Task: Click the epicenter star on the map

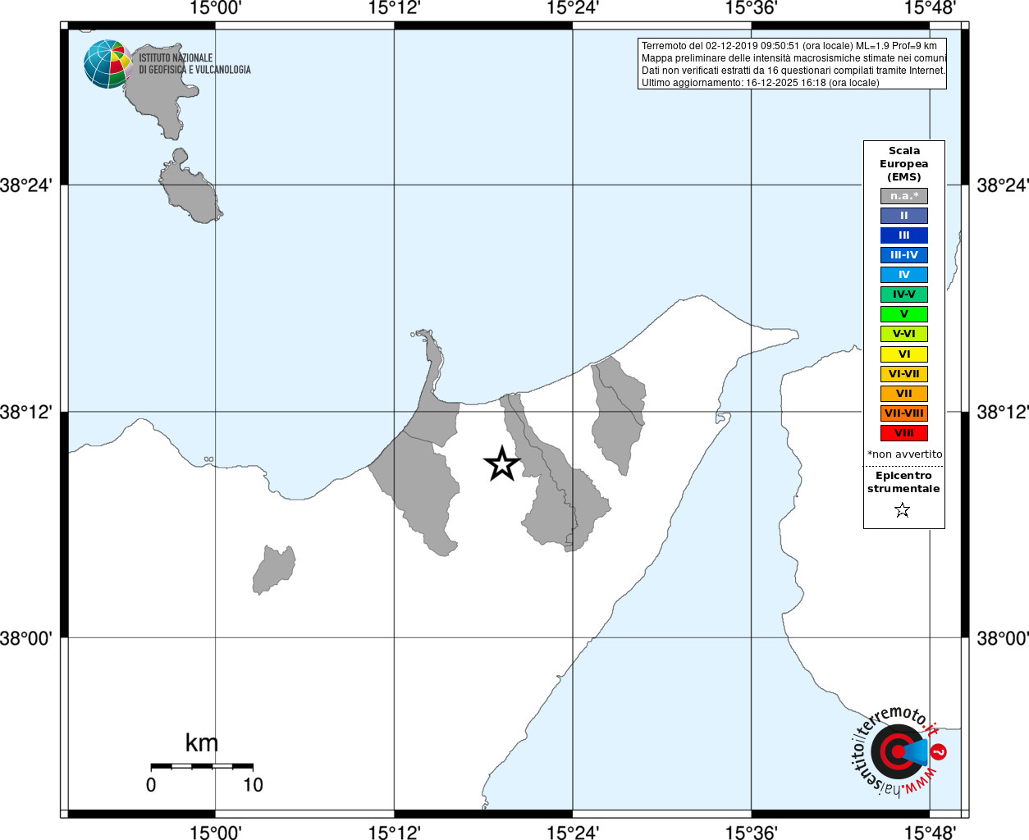Action: pyautogui.click(x=501, y=464)
